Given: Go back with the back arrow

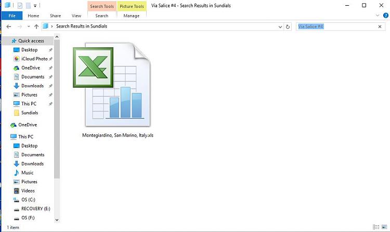Looking at the screenshot, I should [9, 26].
